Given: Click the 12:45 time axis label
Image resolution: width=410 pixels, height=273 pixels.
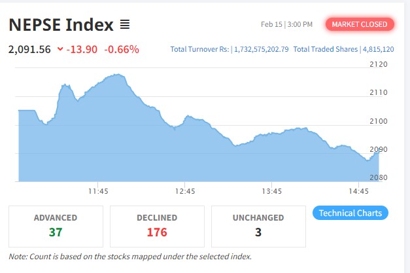Looking at the screenshot, I should point(185,191).
